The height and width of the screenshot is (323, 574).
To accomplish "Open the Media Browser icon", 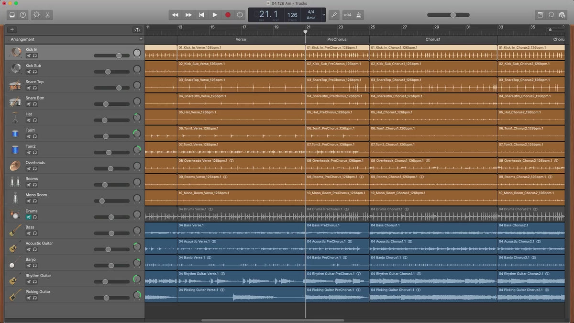I will (562, 15).
